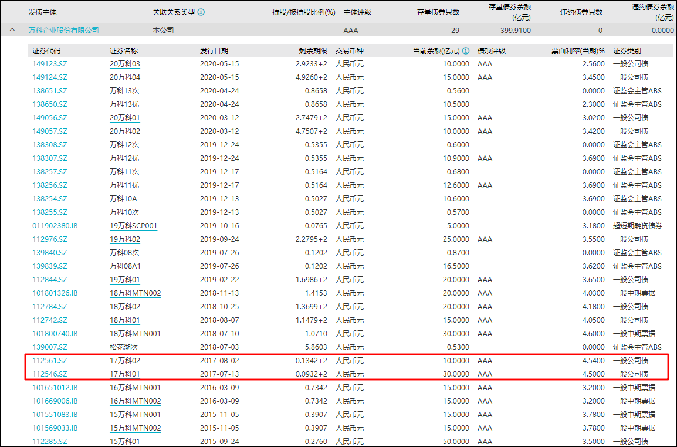Select the 399.9100 outstanding balance value
Screen dimensions: 677x447
[x=516, y=31]
